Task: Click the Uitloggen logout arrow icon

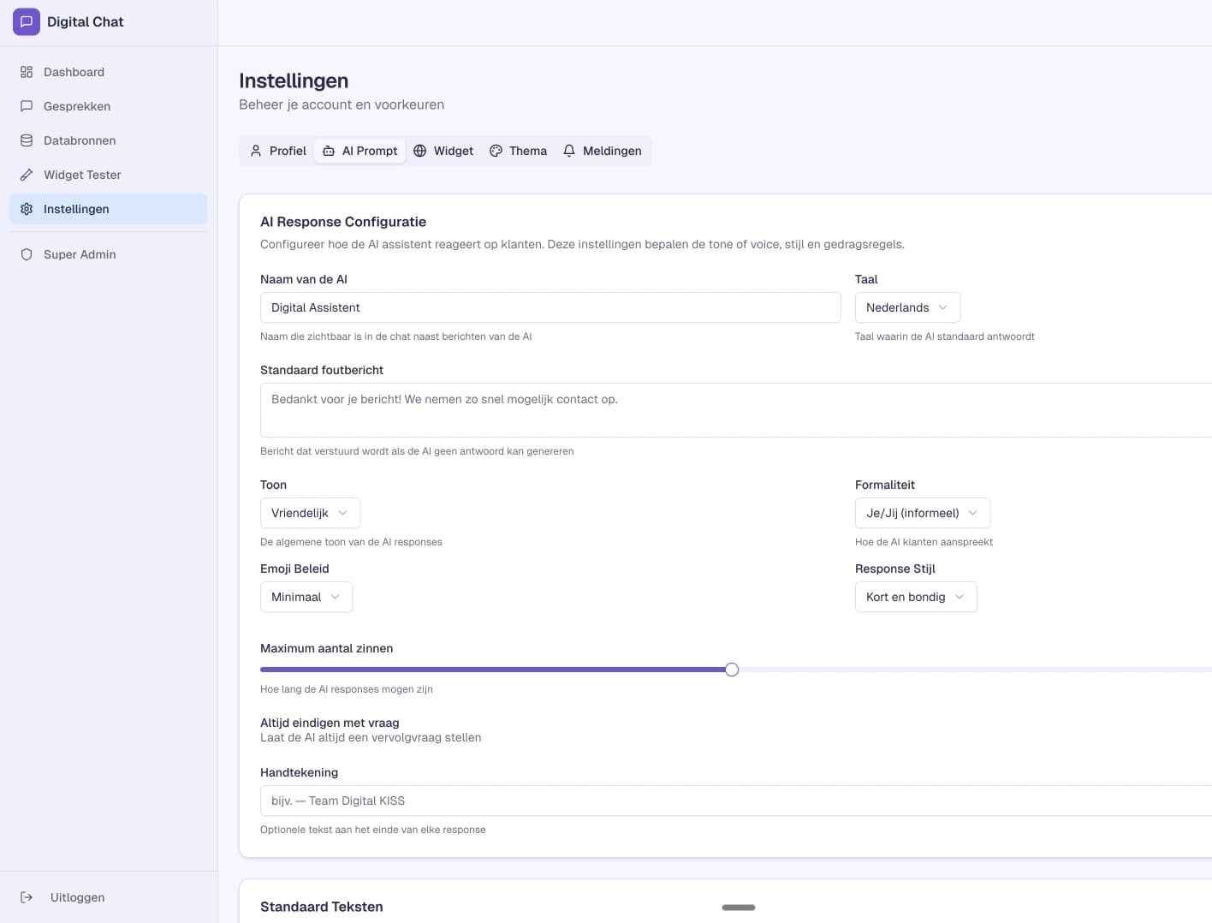Action: coord(27,897)
